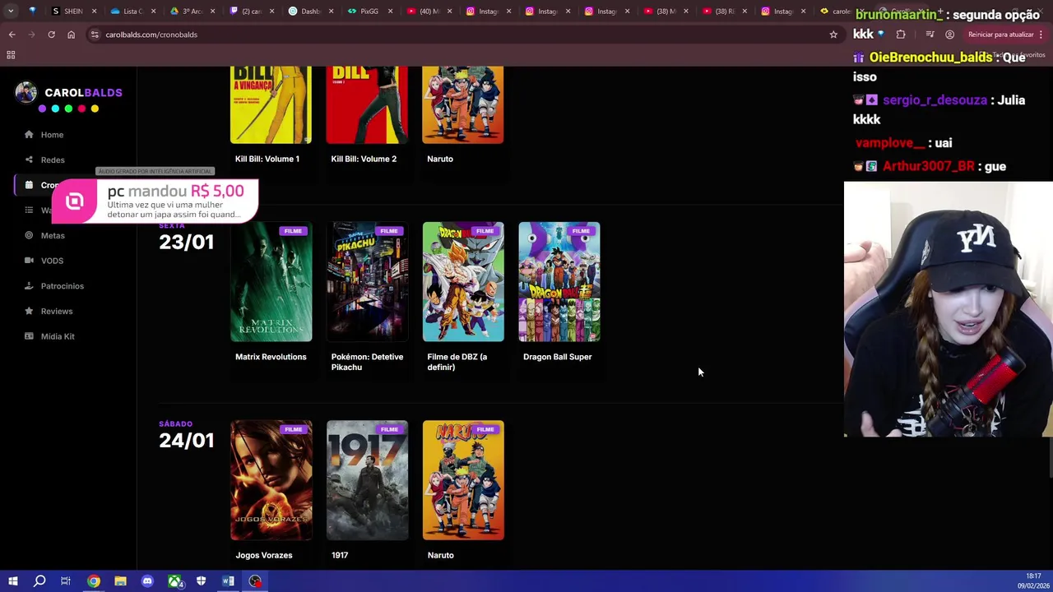The width and height of the screenshot is (1053, 592).
Task: Click the Reviews star icon
Action: [29, 311]
